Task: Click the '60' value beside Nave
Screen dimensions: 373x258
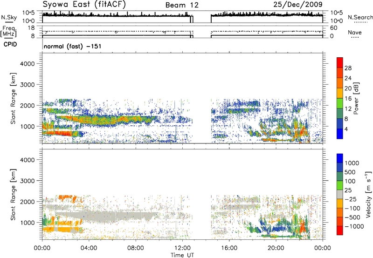Action: (333, 28)
